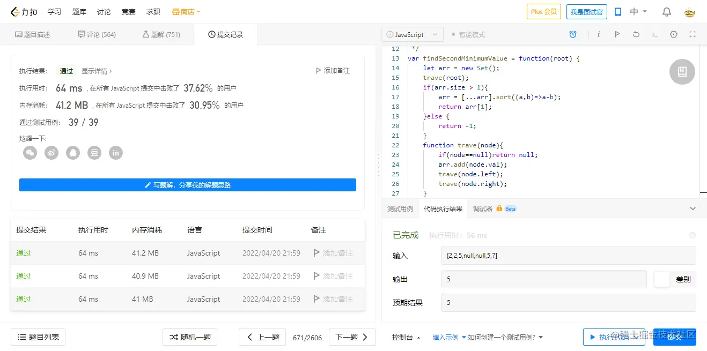
Task: Share result to Weibo
Action: [x=51, y=153]
